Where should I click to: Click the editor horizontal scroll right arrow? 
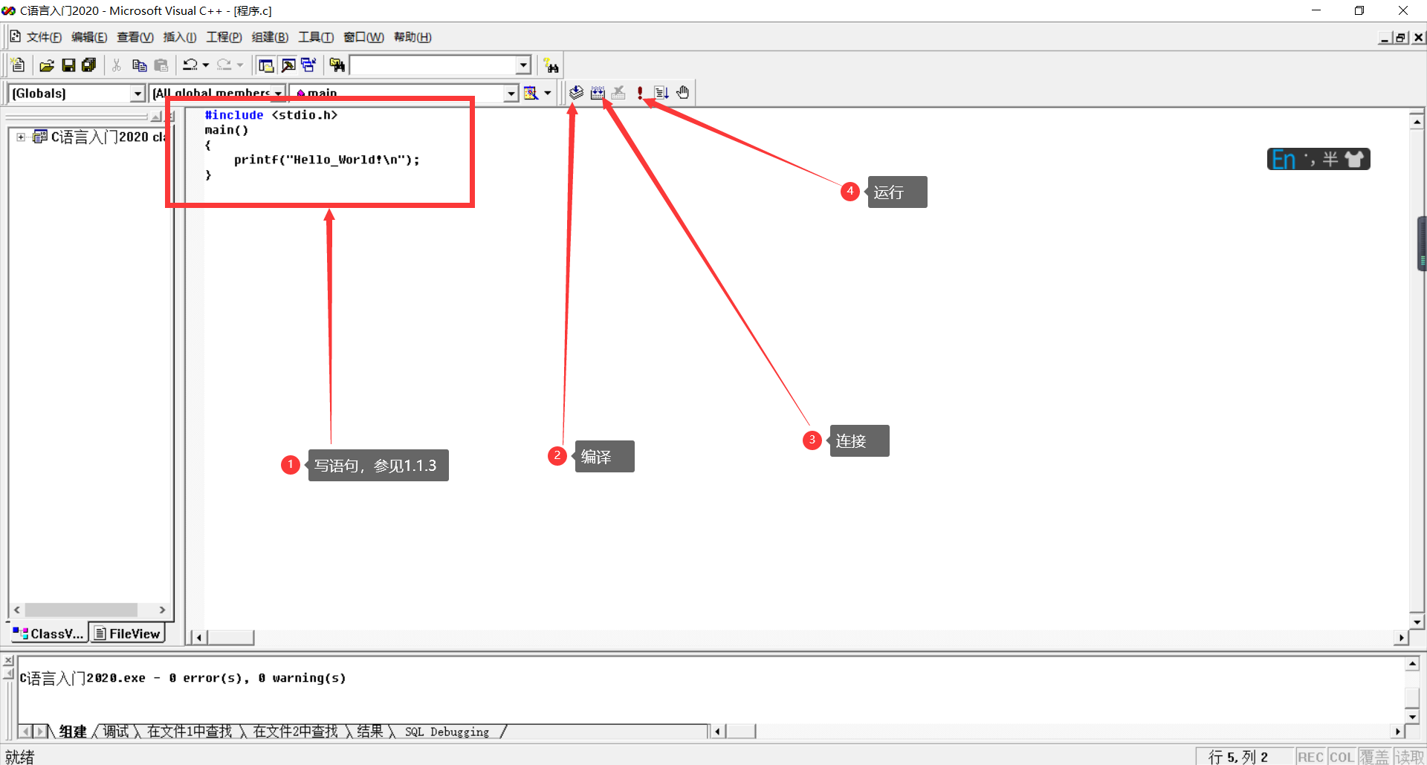pyautogui.click(x=1401, y=637)
